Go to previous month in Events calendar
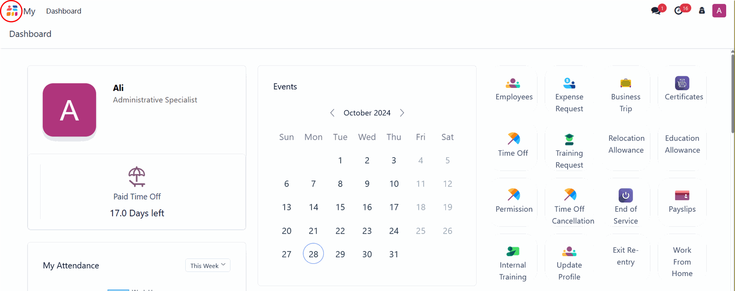The image size is (735, 291). tap(332, 113)
